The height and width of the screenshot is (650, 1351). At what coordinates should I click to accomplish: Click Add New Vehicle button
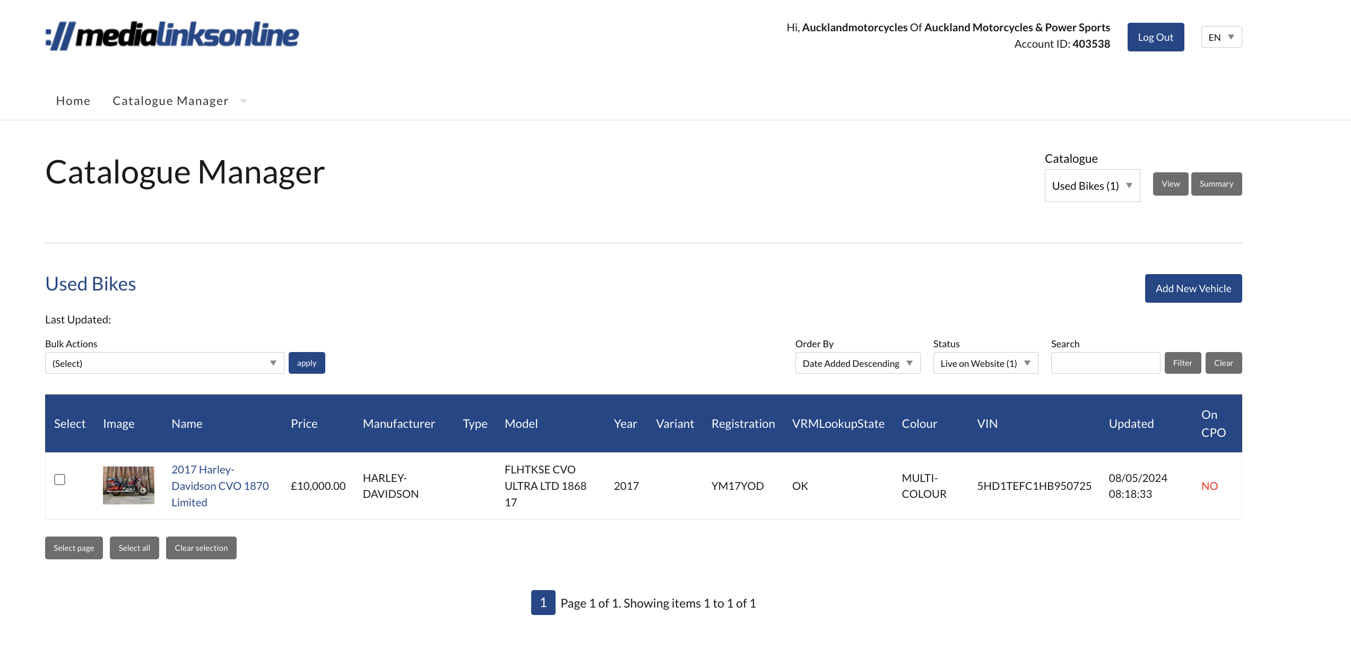pos(1193,288)
